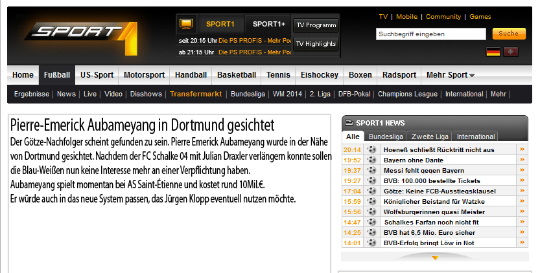Open the WM 2014 submenu link
Image resolution: width=540 pixels, height=273 pixels.
click(x=287, y=94)
